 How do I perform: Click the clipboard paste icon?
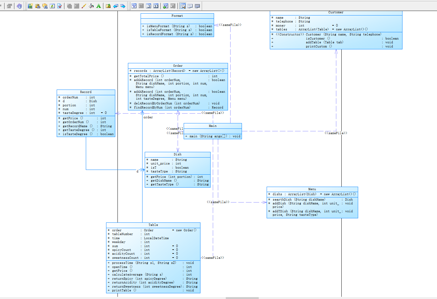(x=38, y=6)
